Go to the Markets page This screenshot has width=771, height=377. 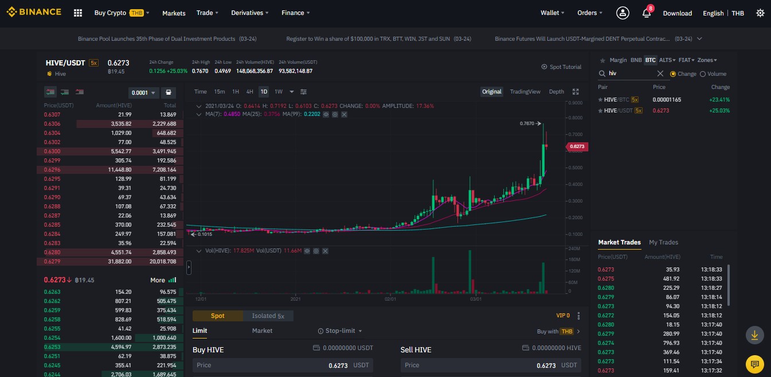[x=174, y=13]
